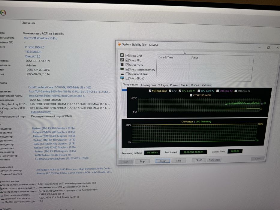The image size is (280, 210).
Task: Click the Status column header
Action: click(x=195, y=58)
